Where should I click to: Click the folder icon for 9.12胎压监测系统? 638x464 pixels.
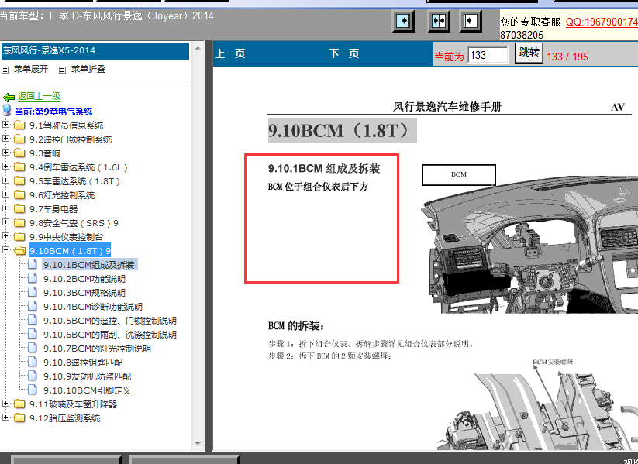(19, 418)
